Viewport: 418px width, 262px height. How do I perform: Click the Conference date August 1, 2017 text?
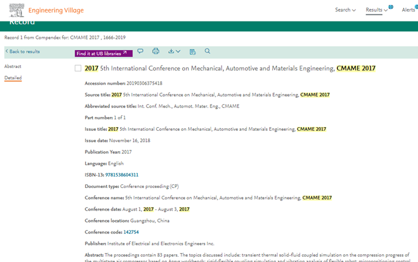tap(137, 209)
